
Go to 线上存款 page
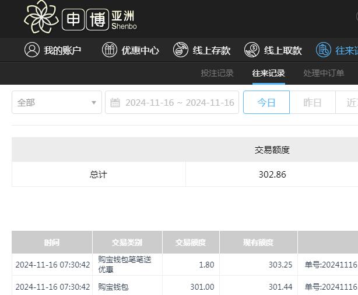pos(202,50)
